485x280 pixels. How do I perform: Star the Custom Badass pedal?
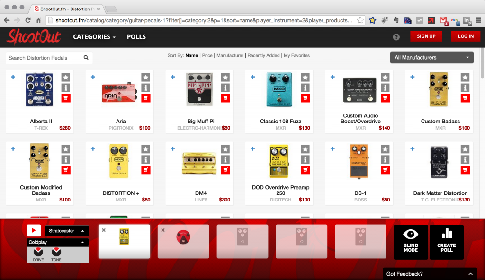pos(465,77)
